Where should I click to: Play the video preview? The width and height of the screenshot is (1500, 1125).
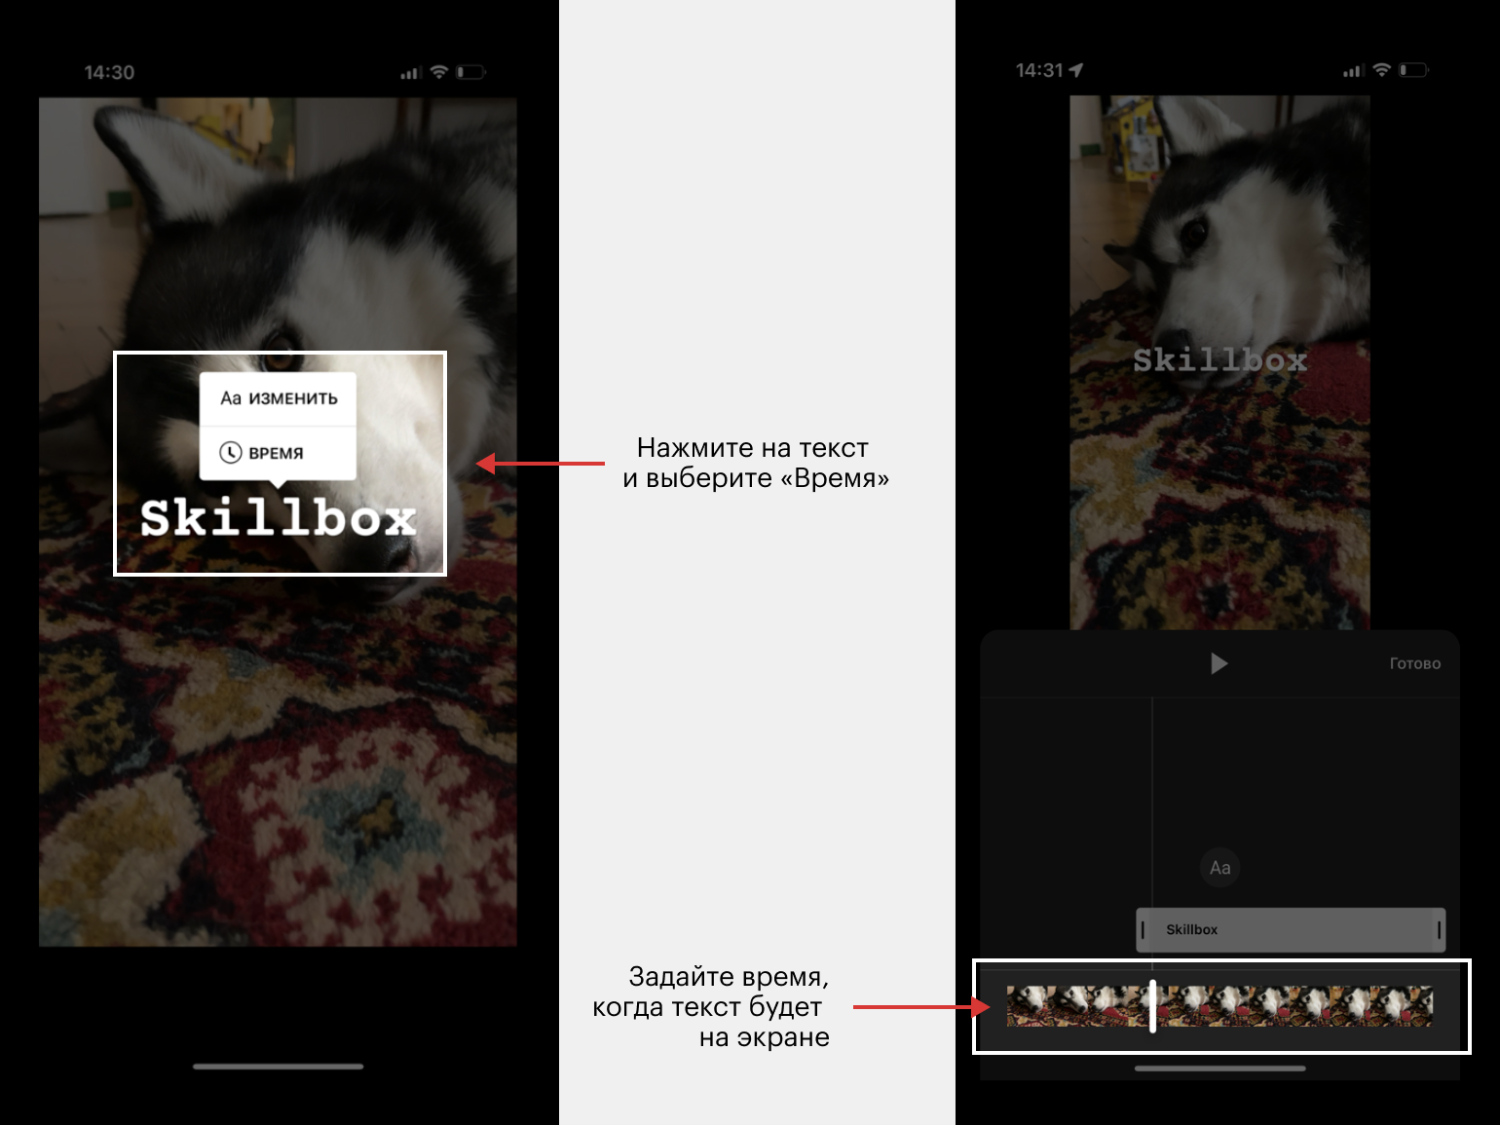click(x=1219, y=663)
